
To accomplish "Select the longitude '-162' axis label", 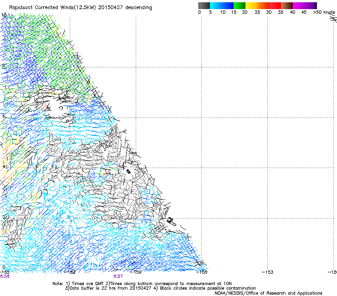I will coord(70,272).
